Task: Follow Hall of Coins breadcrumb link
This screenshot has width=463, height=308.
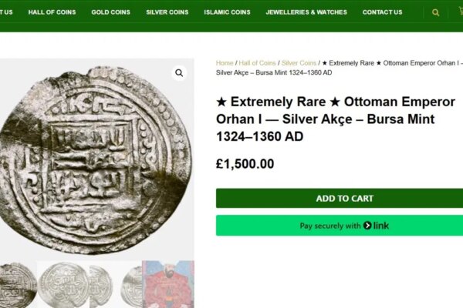Action: (257, 63)
